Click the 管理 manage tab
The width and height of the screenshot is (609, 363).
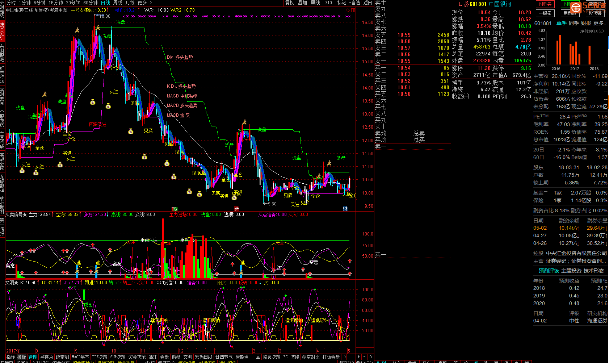33,357
